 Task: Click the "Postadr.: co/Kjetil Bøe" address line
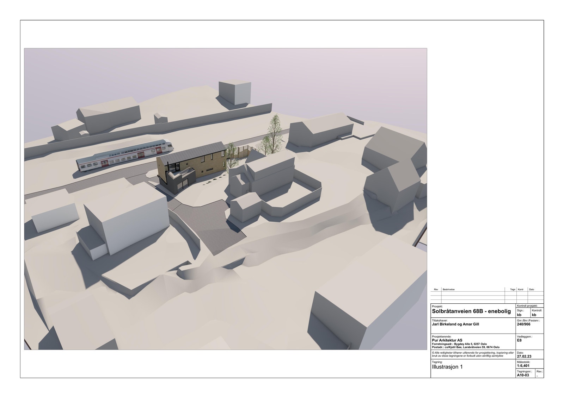466,347
